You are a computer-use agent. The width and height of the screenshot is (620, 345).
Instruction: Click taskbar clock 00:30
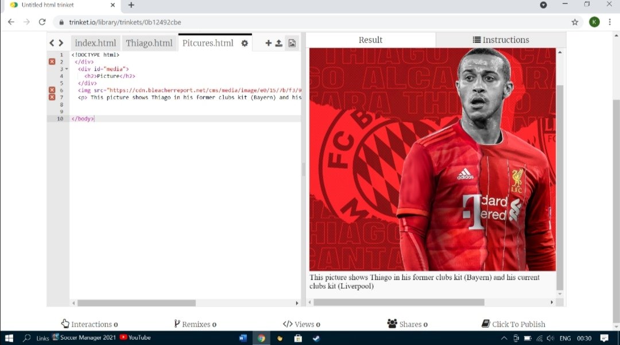pos(584,338)
